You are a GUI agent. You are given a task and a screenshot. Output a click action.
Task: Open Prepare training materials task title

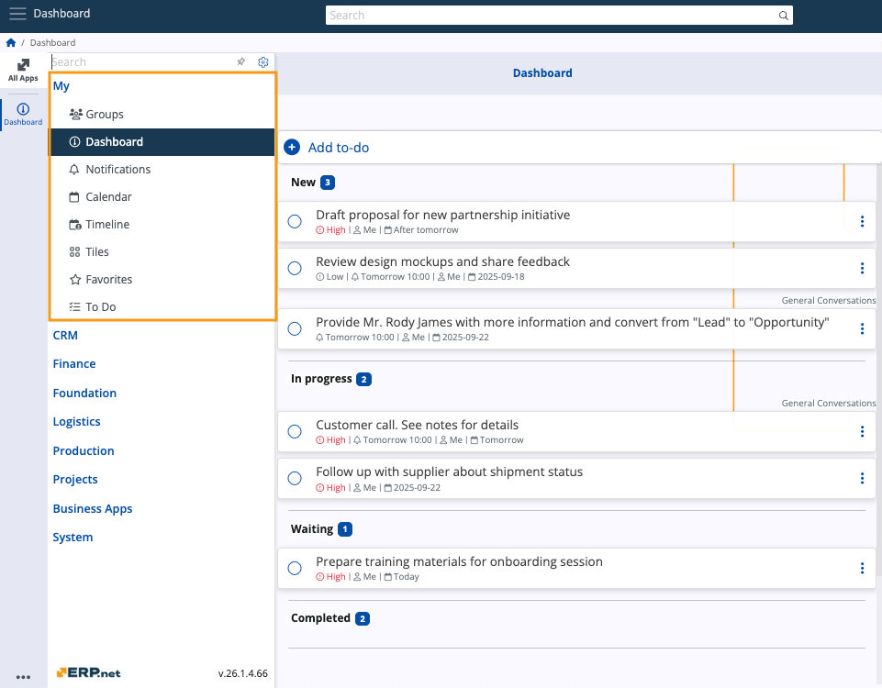pyautogui.click(x=459, y=562)
